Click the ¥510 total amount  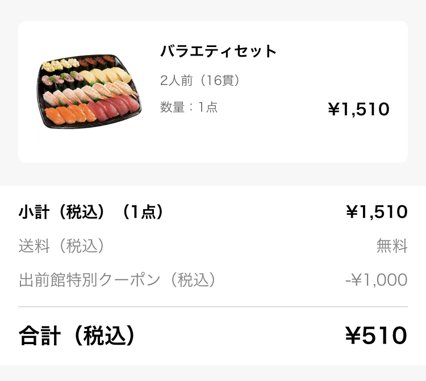(x=376, y=336)
